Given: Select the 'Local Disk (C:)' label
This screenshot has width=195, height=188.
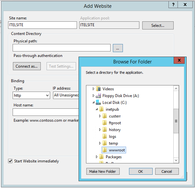Looking at the screenshot, I should point(114,103).
